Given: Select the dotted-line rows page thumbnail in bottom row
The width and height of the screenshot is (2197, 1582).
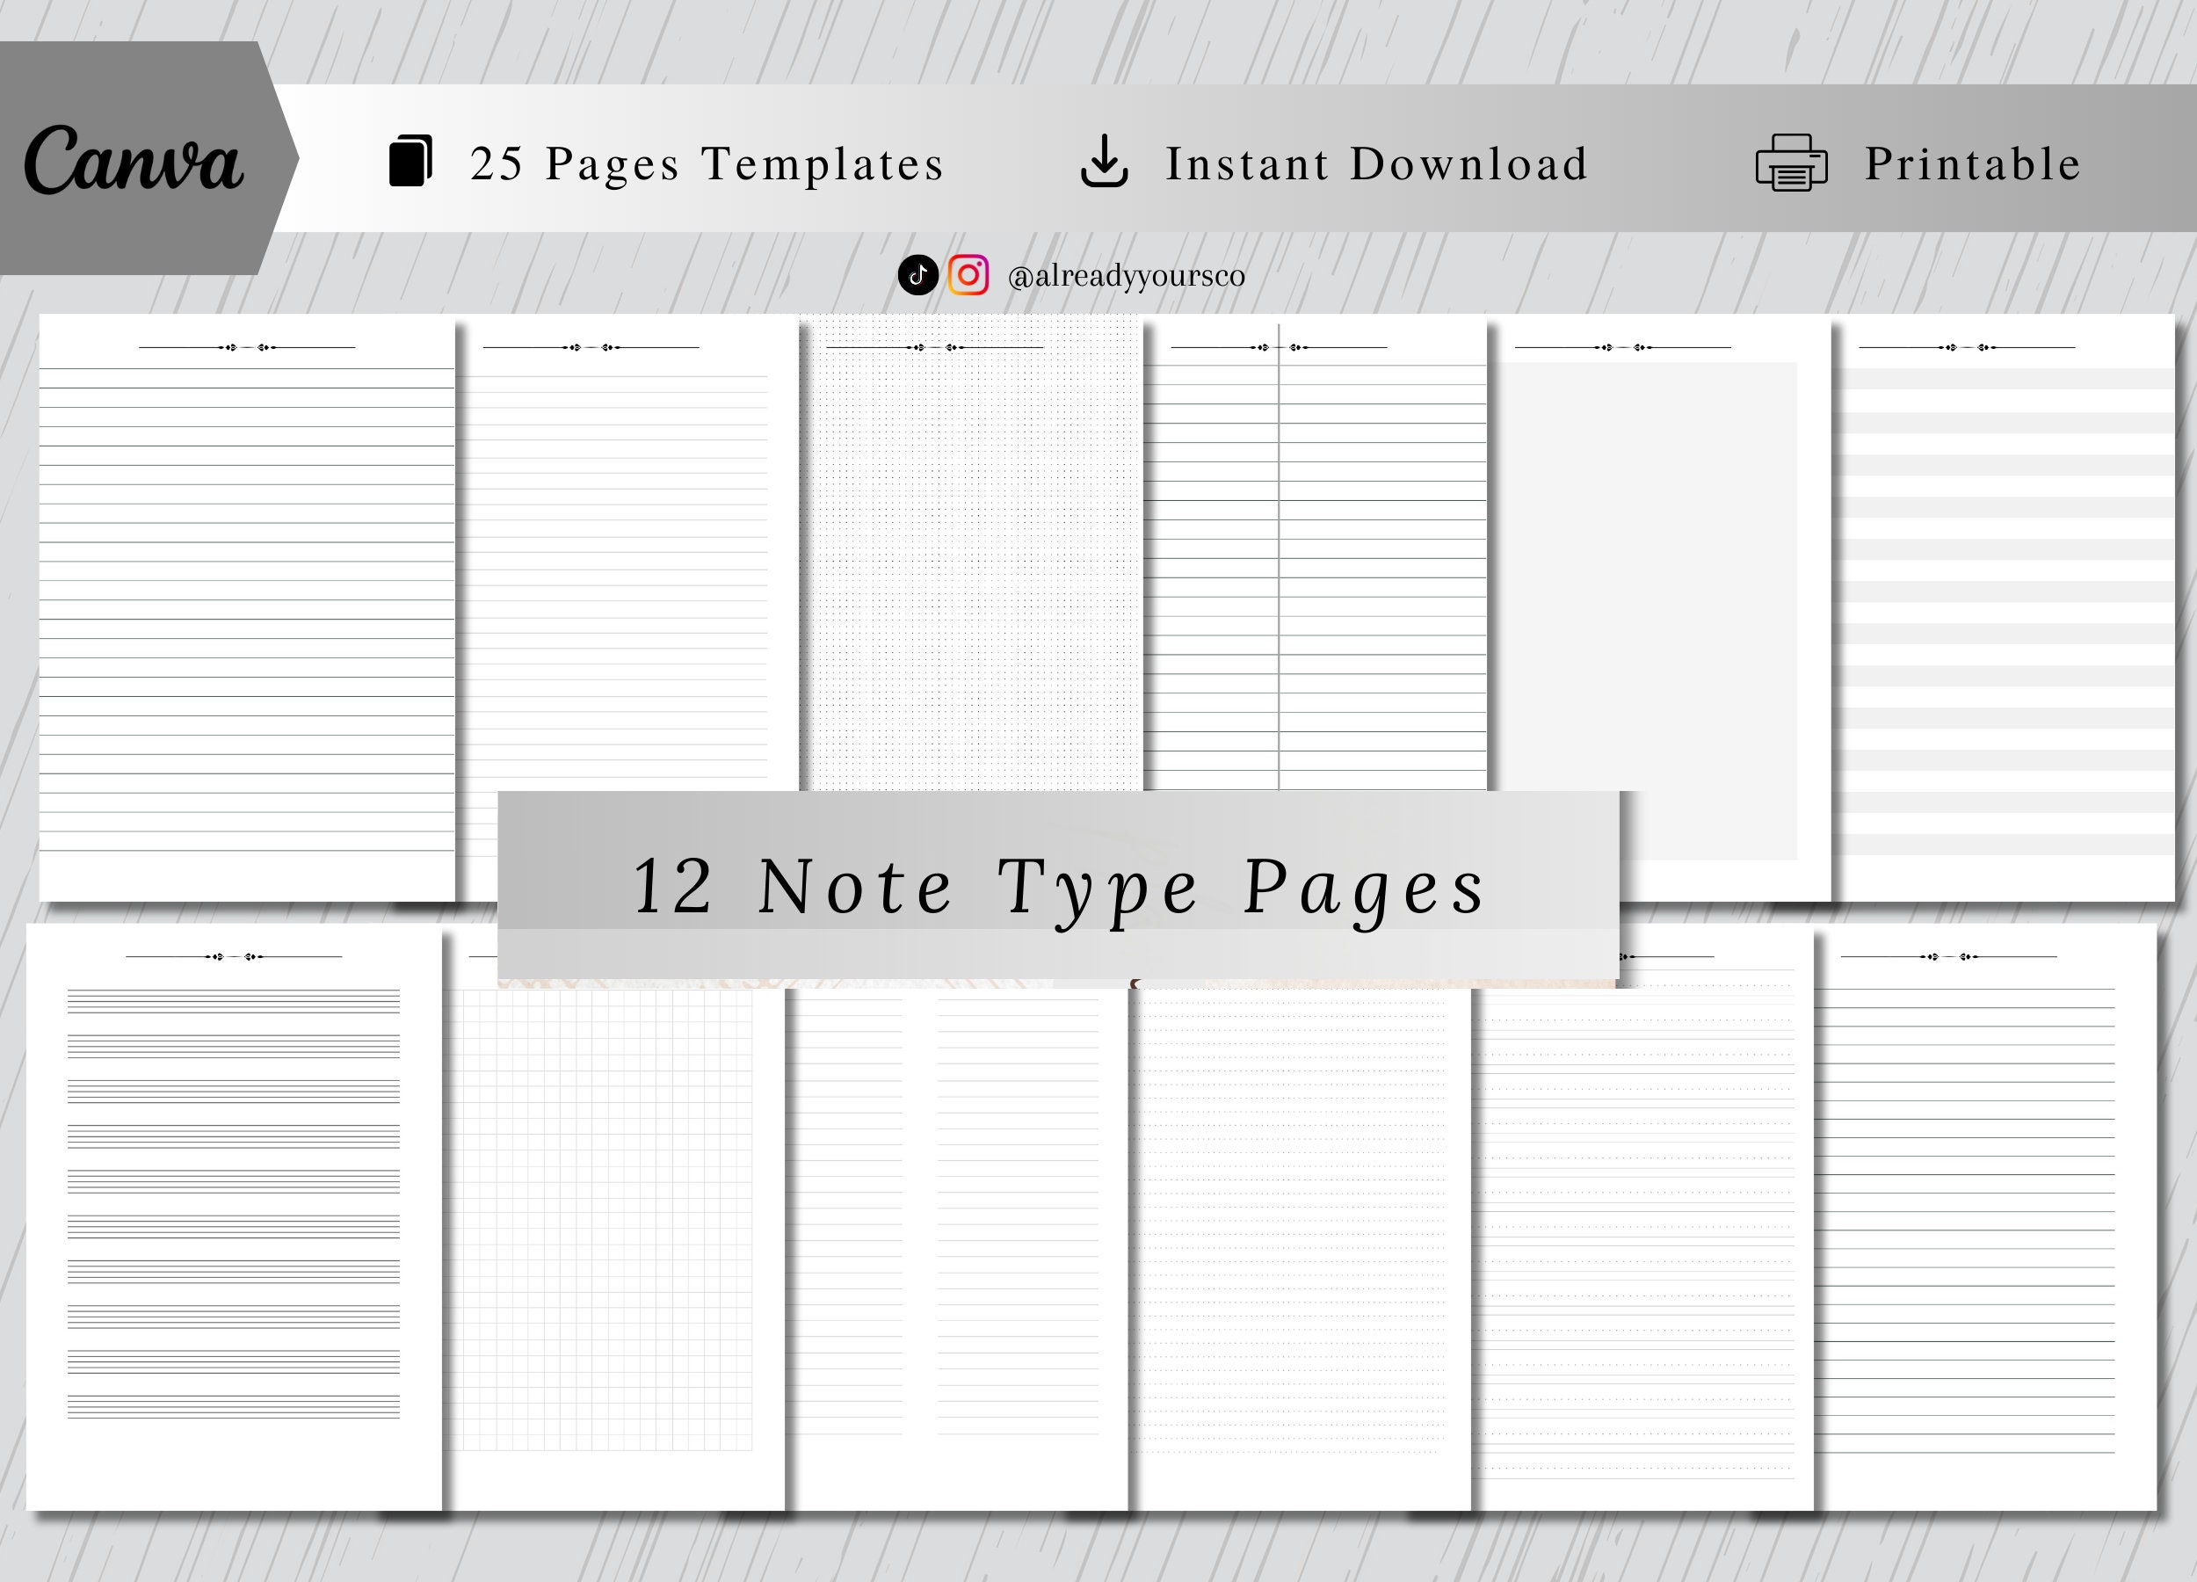Looking at the screenshot, I should 1300,1250.
